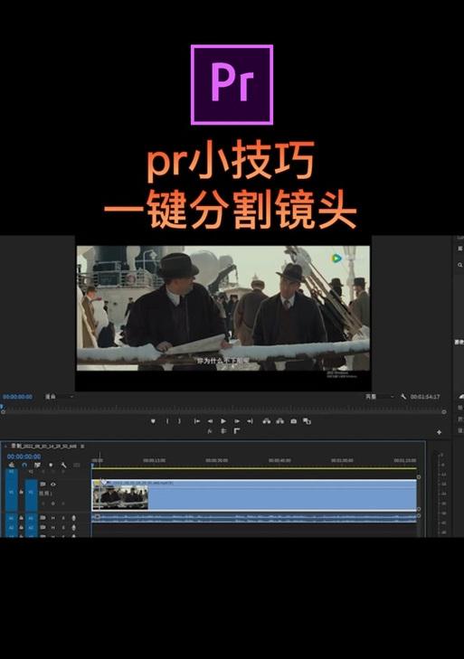
Task: Click V1 source patching indicator
Action: [11, 491]
